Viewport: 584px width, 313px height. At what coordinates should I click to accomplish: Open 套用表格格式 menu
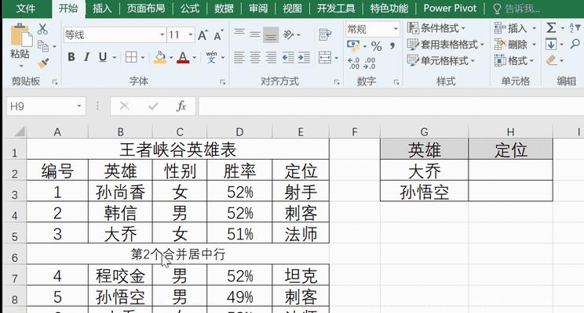coord(445,45)
